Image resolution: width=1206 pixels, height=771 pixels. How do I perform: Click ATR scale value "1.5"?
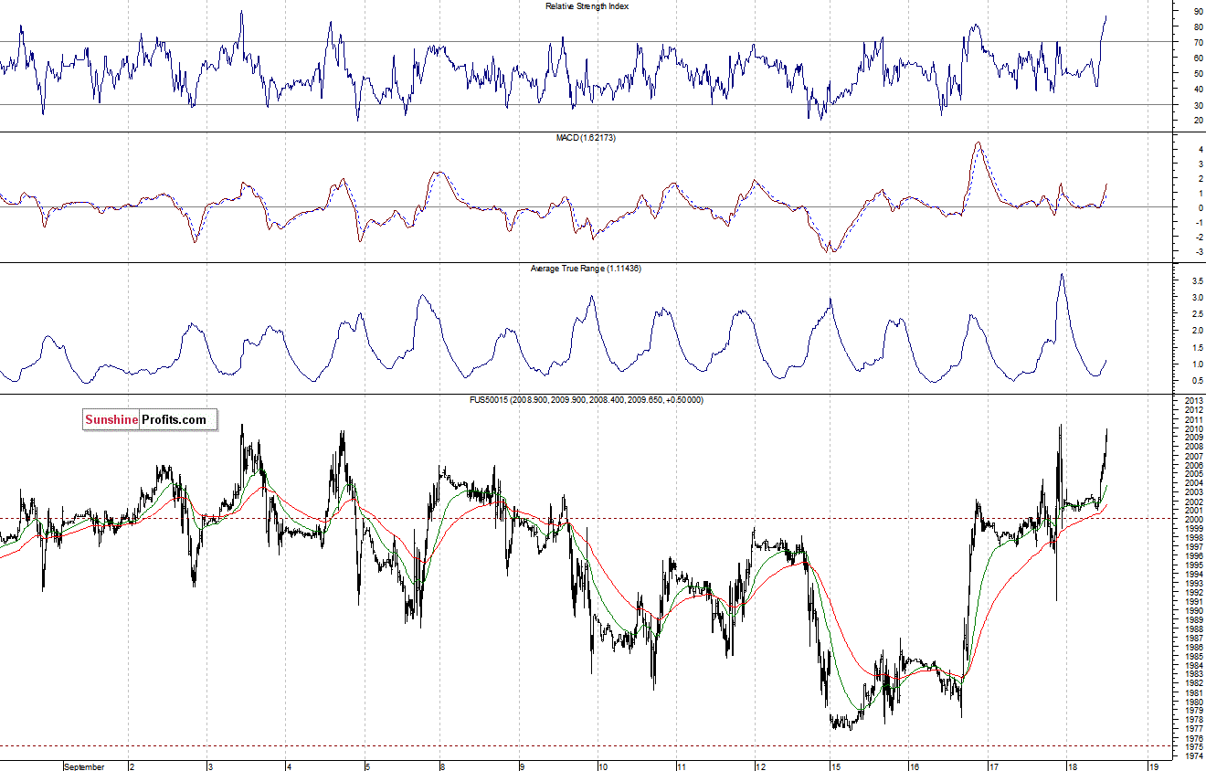(x=1196, y=348)
